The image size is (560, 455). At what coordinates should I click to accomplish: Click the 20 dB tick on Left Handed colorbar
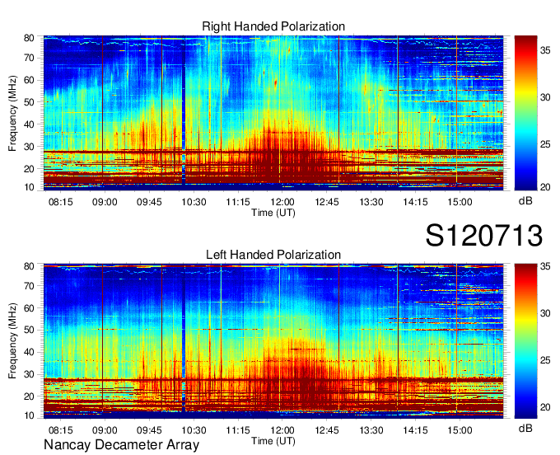click(545, 407)
